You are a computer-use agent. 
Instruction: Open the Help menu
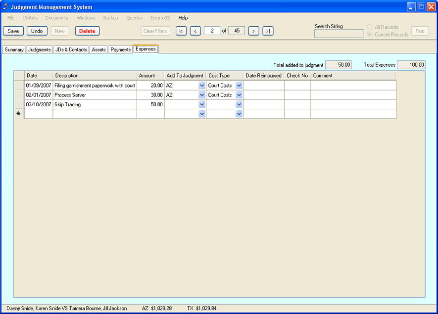coord(183,18)
